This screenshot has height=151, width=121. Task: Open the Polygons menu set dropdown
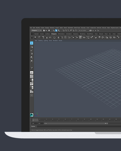[36, 31]
